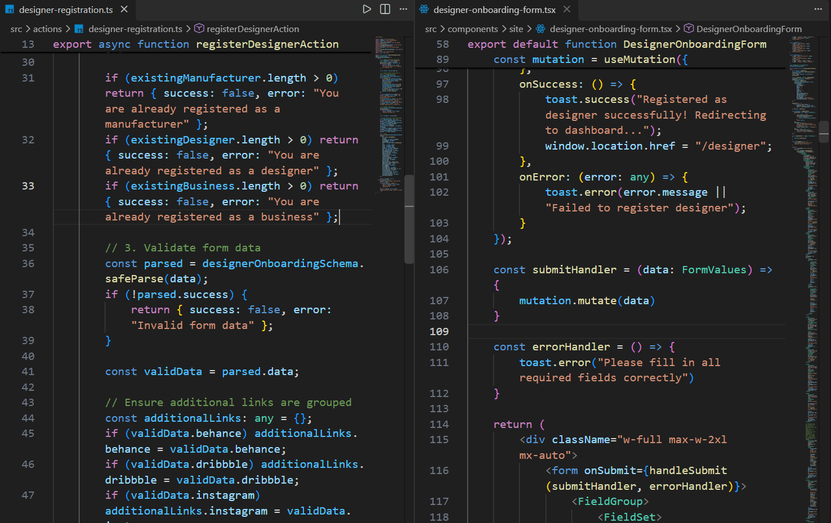Switch to designer-registration.ts tab
831x523 pixels.
66,10
